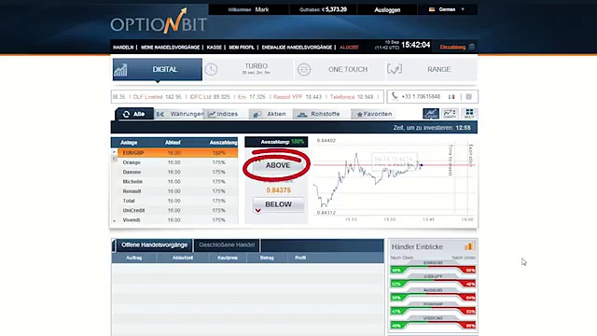Select One Touch target icon
The width and height of the screenshot is (597, 336).
pos(304,69)
